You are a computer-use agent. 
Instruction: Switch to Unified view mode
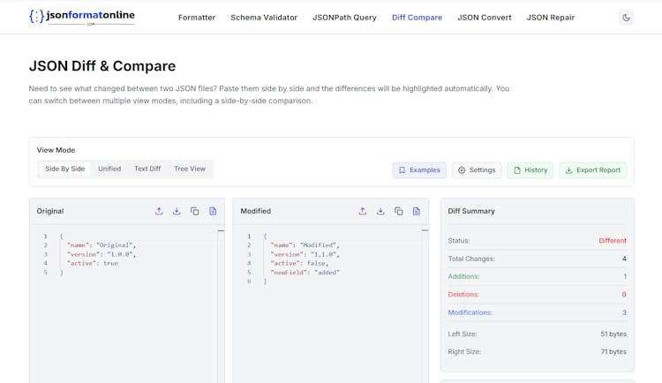pos(109,169)
